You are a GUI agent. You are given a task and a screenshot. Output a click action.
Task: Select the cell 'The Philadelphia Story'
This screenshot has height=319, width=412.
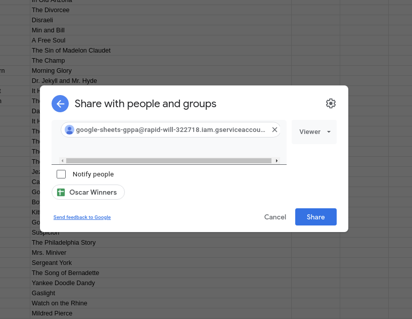click(x=161, y=243)
